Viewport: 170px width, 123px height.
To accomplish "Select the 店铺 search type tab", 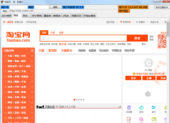I will 61,32.
